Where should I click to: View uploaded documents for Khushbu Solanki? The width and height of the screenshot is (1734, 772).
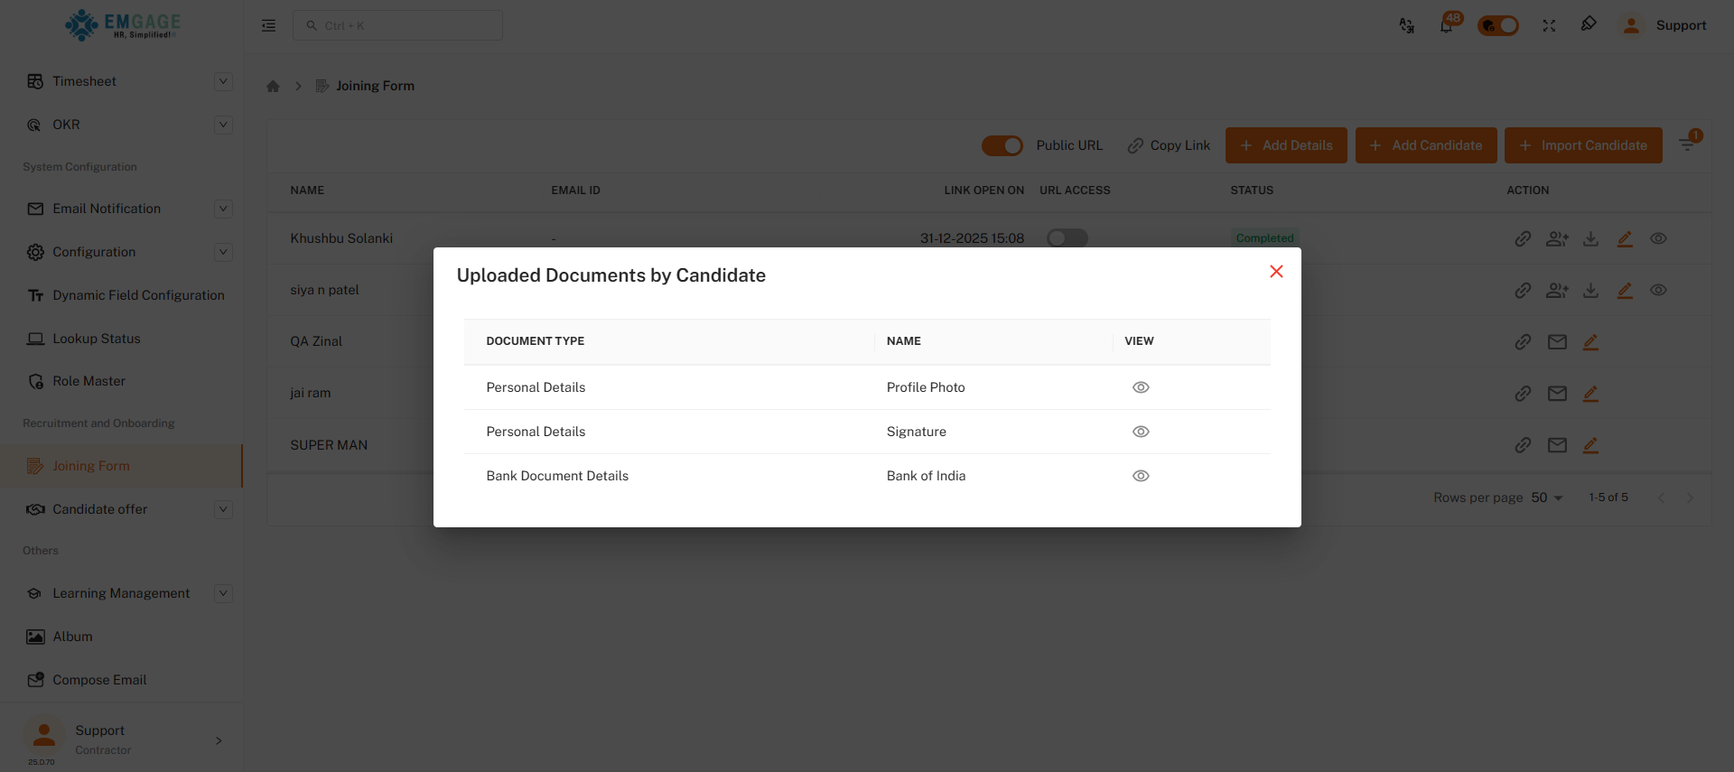point(1658,238)
